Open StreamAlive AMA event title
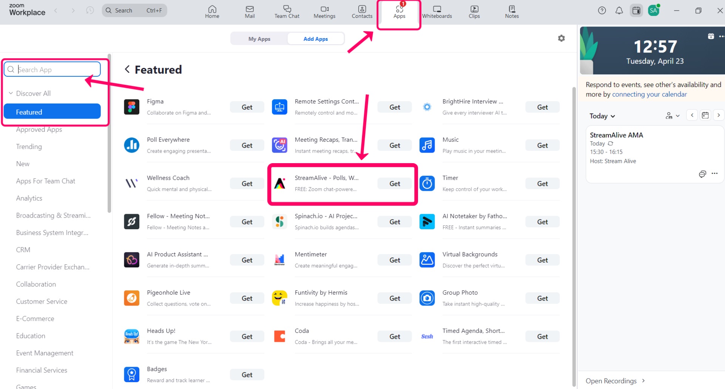Image resolution: width=725 pixels, height=389 pixels. [616, 135]
